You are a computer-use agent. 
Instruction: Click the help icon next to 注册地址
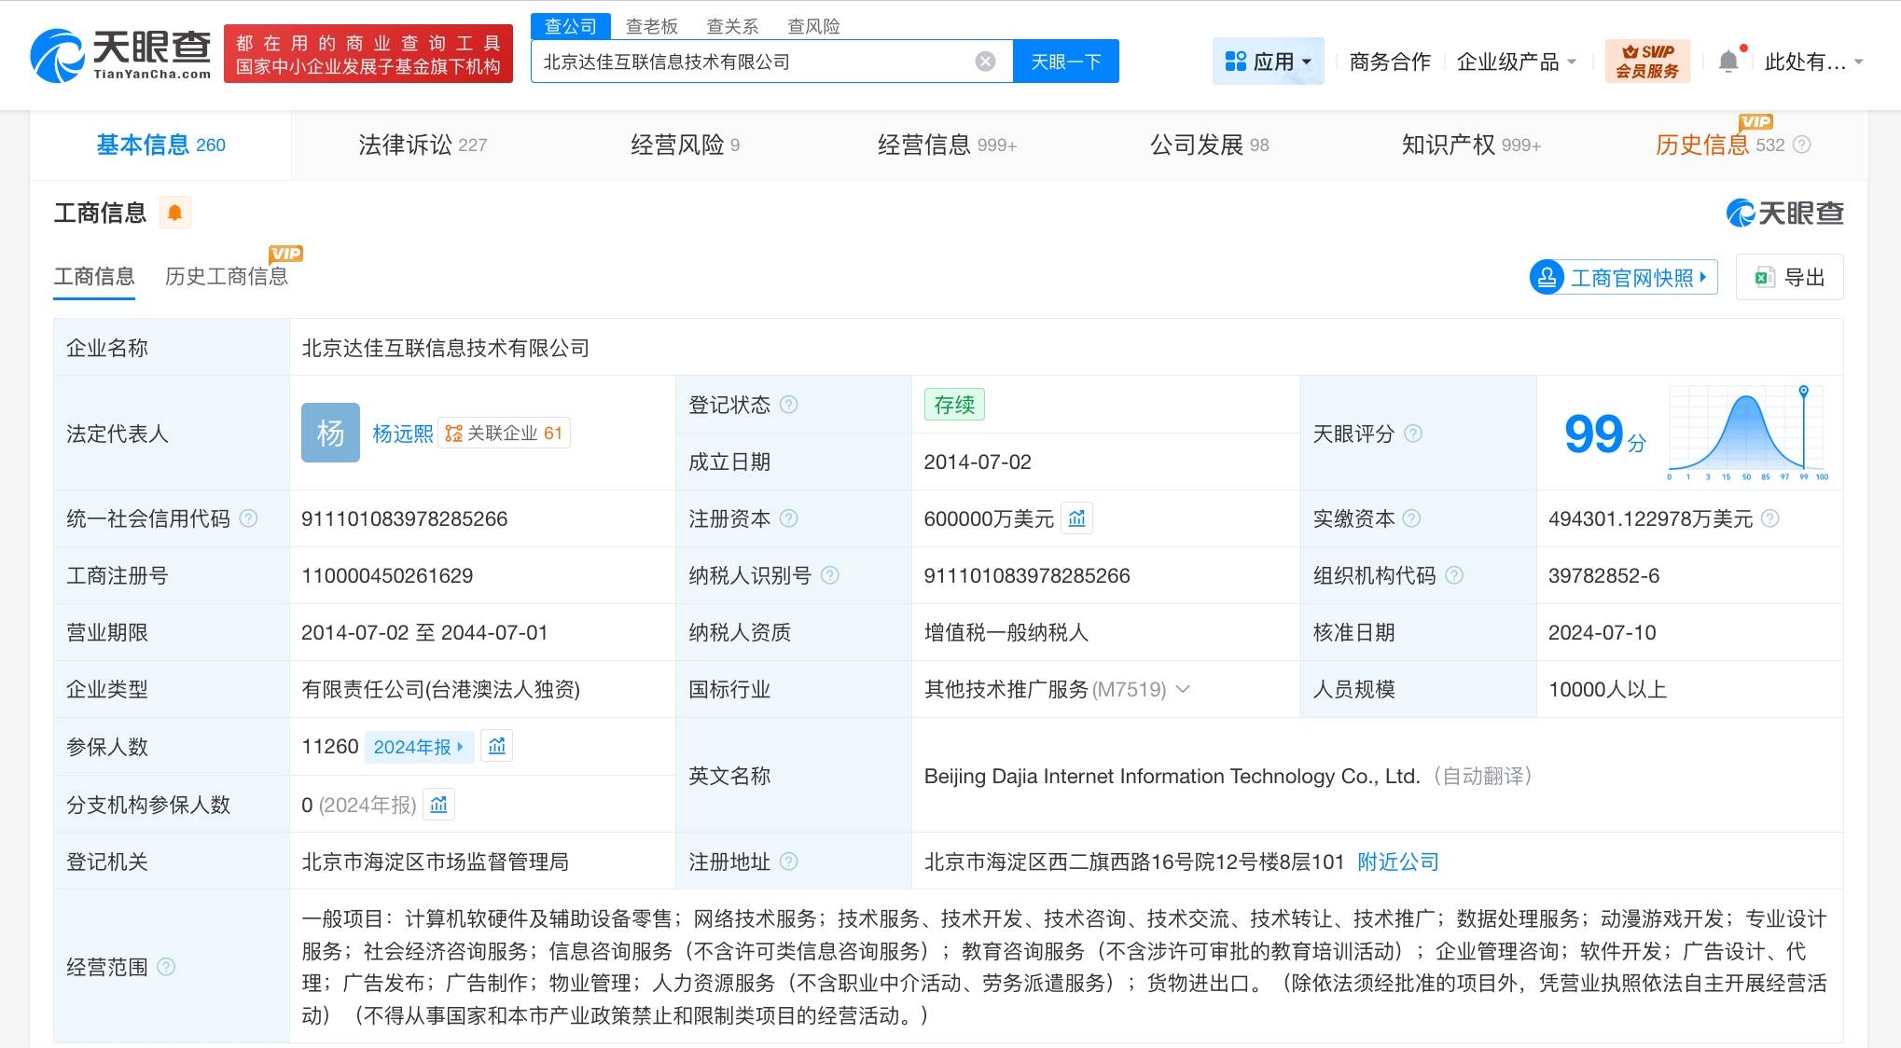790,862
